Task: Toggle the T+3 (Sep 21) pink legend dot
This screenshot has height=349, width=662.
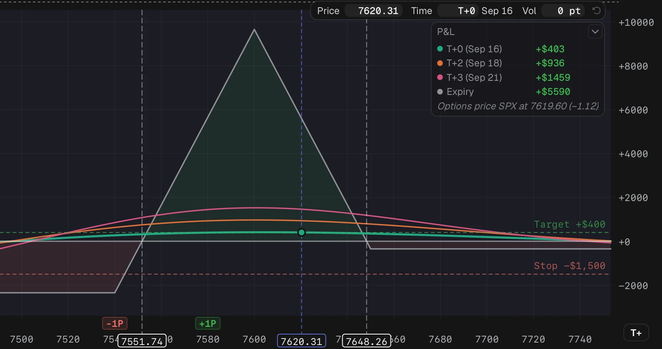Action: (x=440, y=78)
